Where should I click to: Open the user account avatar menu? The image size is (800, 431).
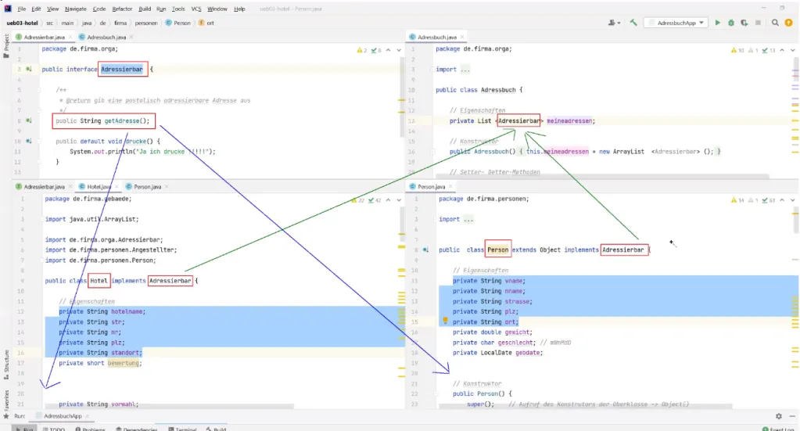614,23
